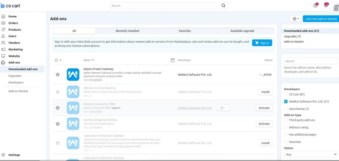
Task: Open the user profile avatar icon
Action: 336,8
